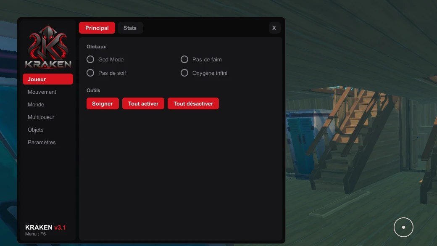
Task: Click the Menu : F6 hint text
Action: point(35,234)
